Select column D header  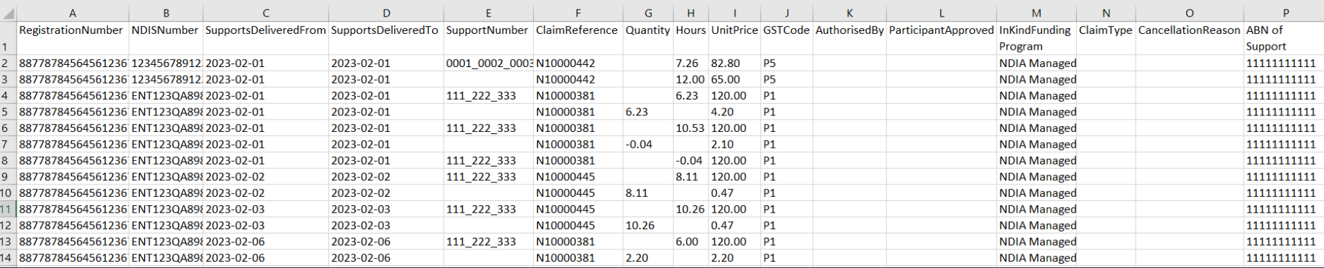pyautogui.click(x=386, y=14)
